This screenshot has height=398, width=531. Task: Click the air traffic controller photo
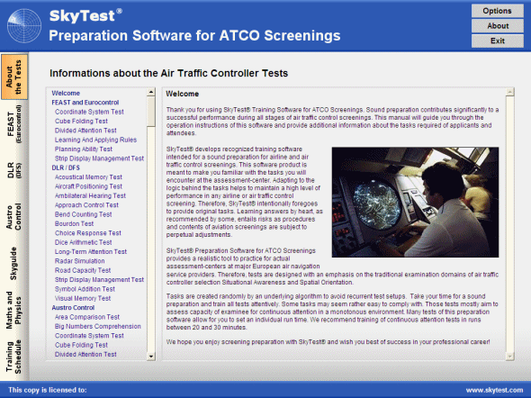point(415,203)
